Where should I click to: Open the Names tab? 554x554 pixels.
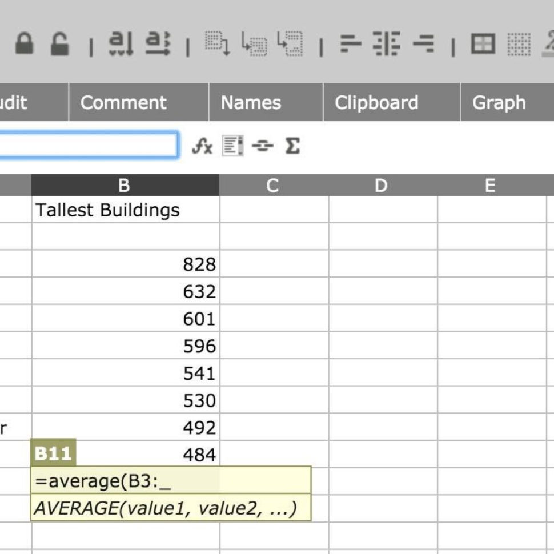click(251, 103)
